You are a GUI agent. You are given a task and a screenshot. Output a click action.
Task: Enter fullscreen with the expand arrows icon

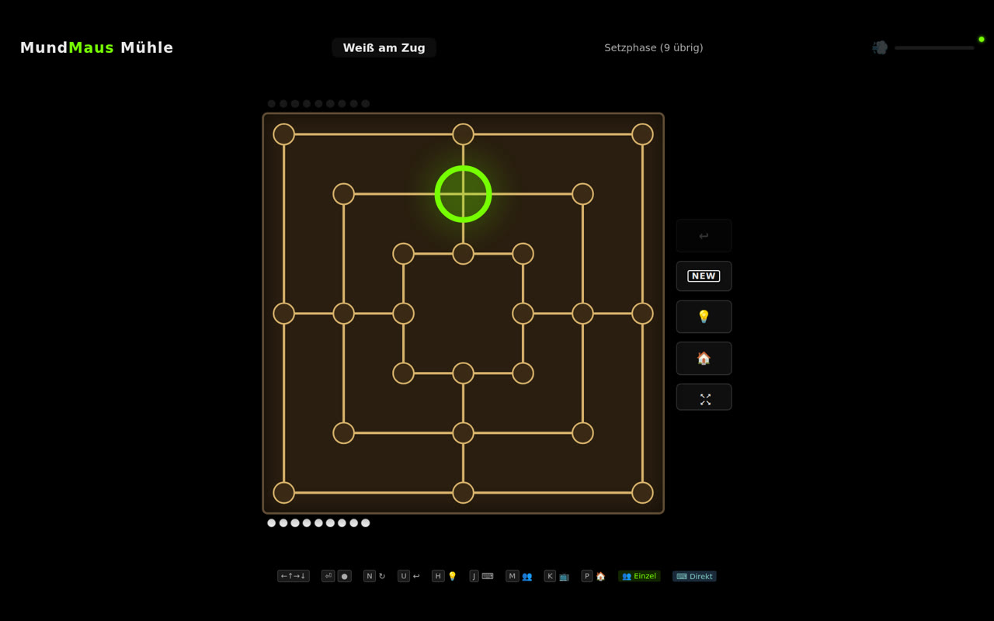pos(704,397)
